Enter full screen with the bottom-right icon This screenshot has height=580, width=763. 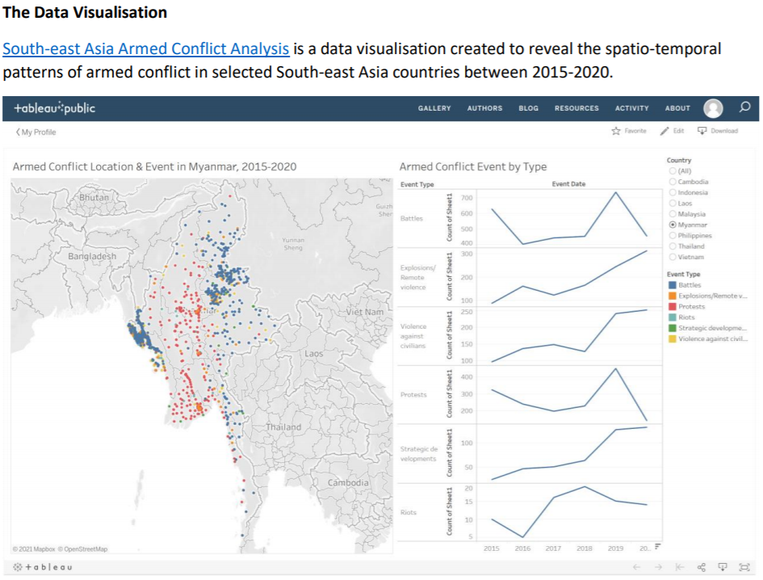(744, 567)
